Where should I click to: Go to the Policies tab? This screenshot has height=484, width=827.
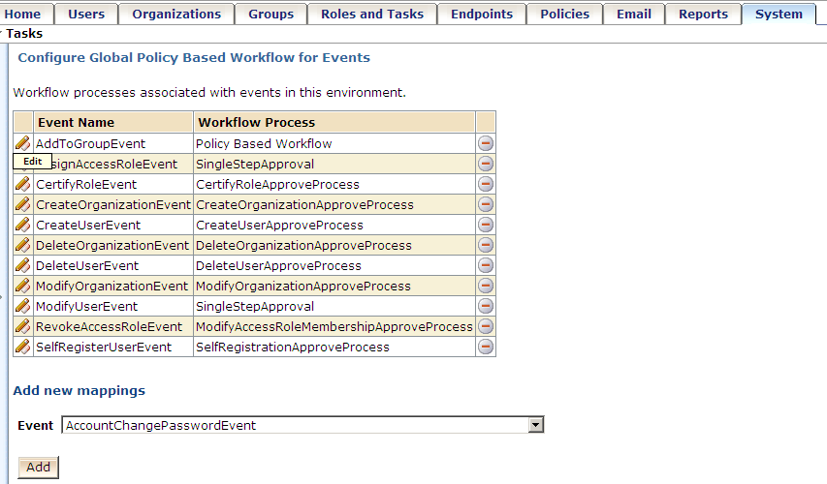click(564, 15)
